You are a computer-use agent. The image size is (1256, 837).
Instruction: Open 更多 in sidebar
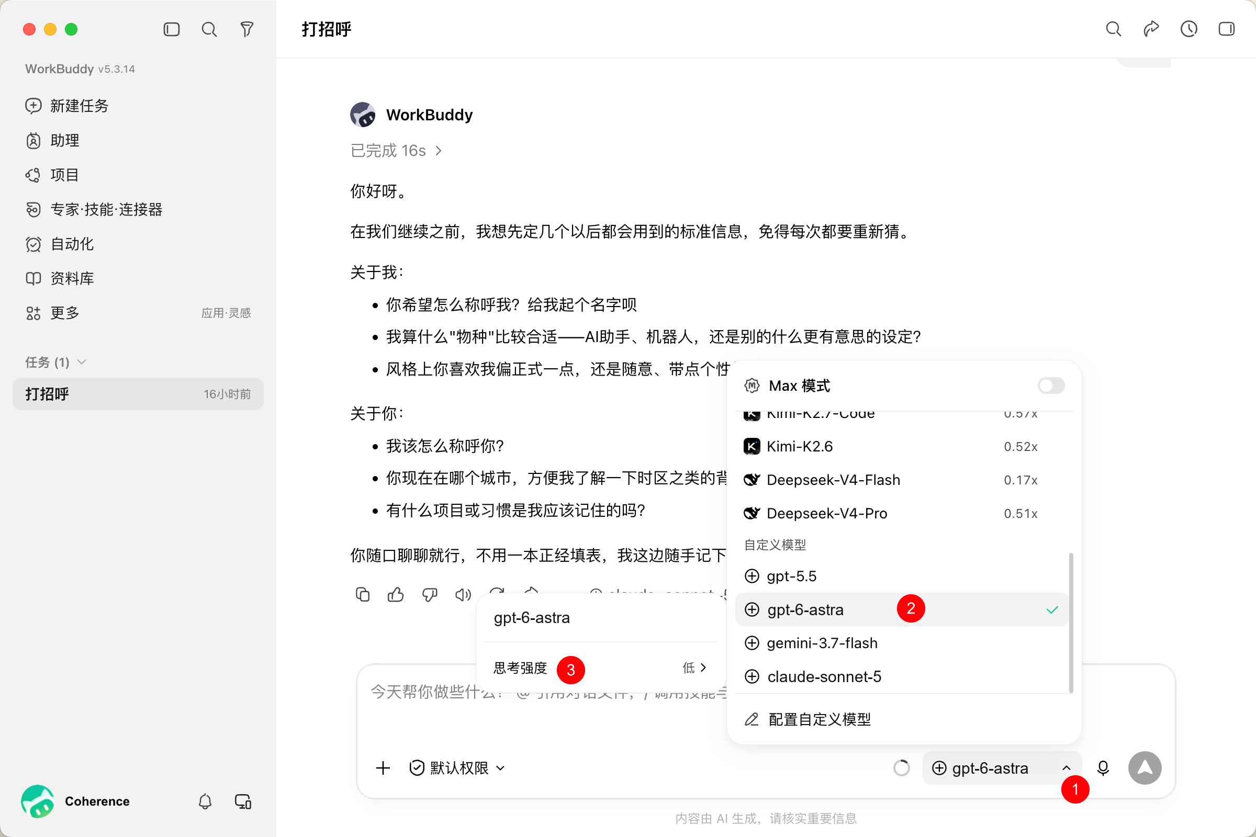(x=138, y=313)
